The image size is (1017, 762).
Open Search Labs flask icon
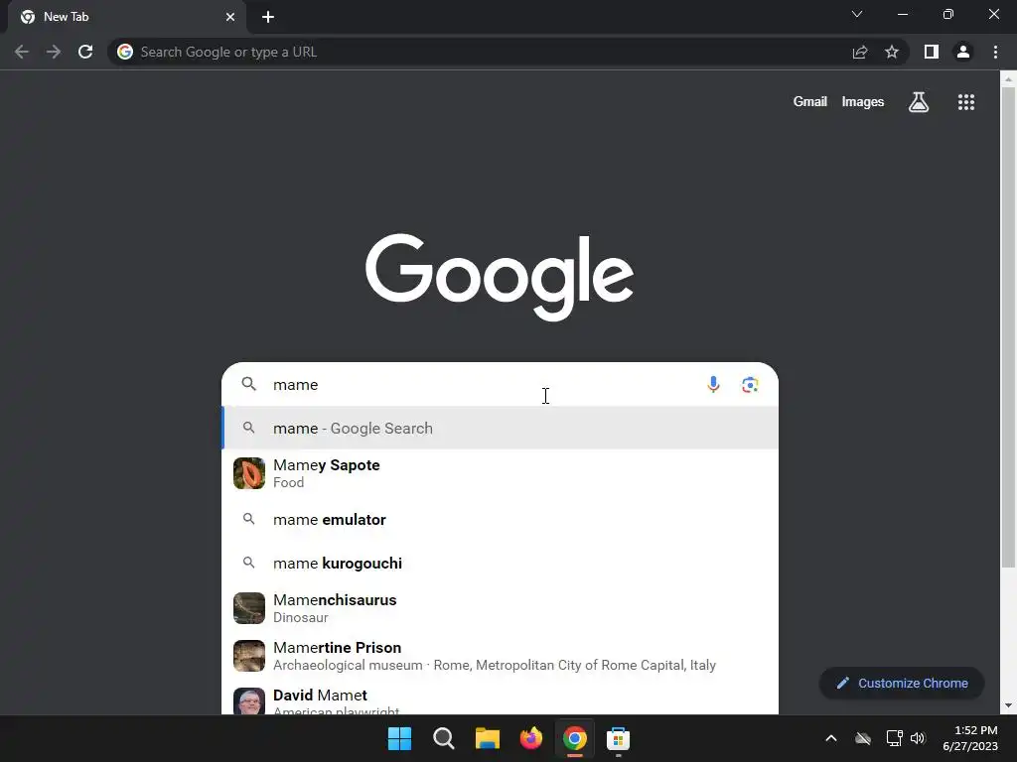pyautogui.click(x=919, y=102)
